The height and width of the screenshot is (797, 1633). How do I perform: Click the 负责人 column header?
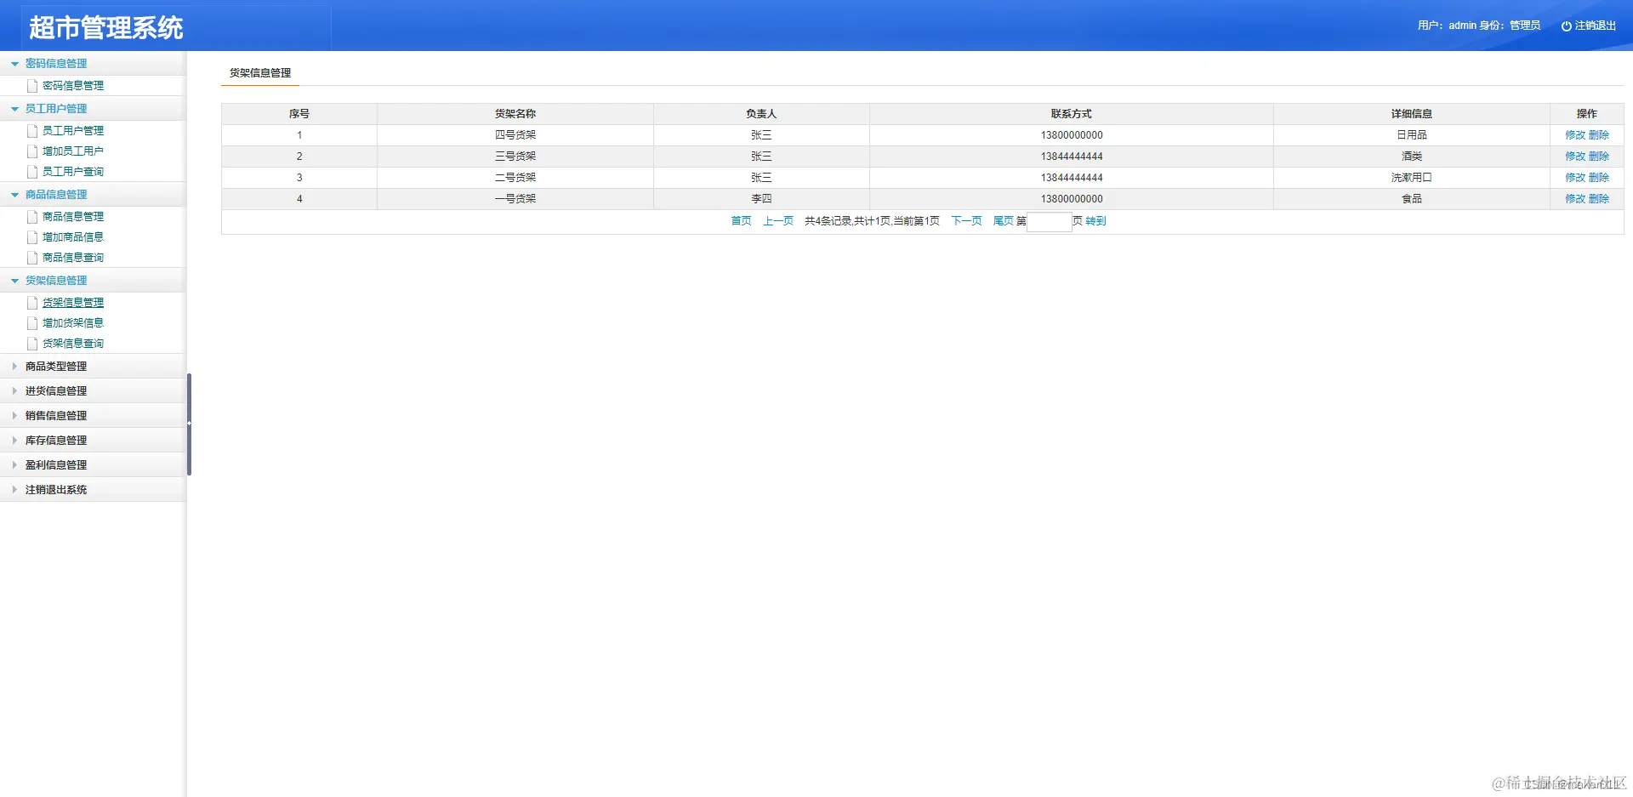761,114
